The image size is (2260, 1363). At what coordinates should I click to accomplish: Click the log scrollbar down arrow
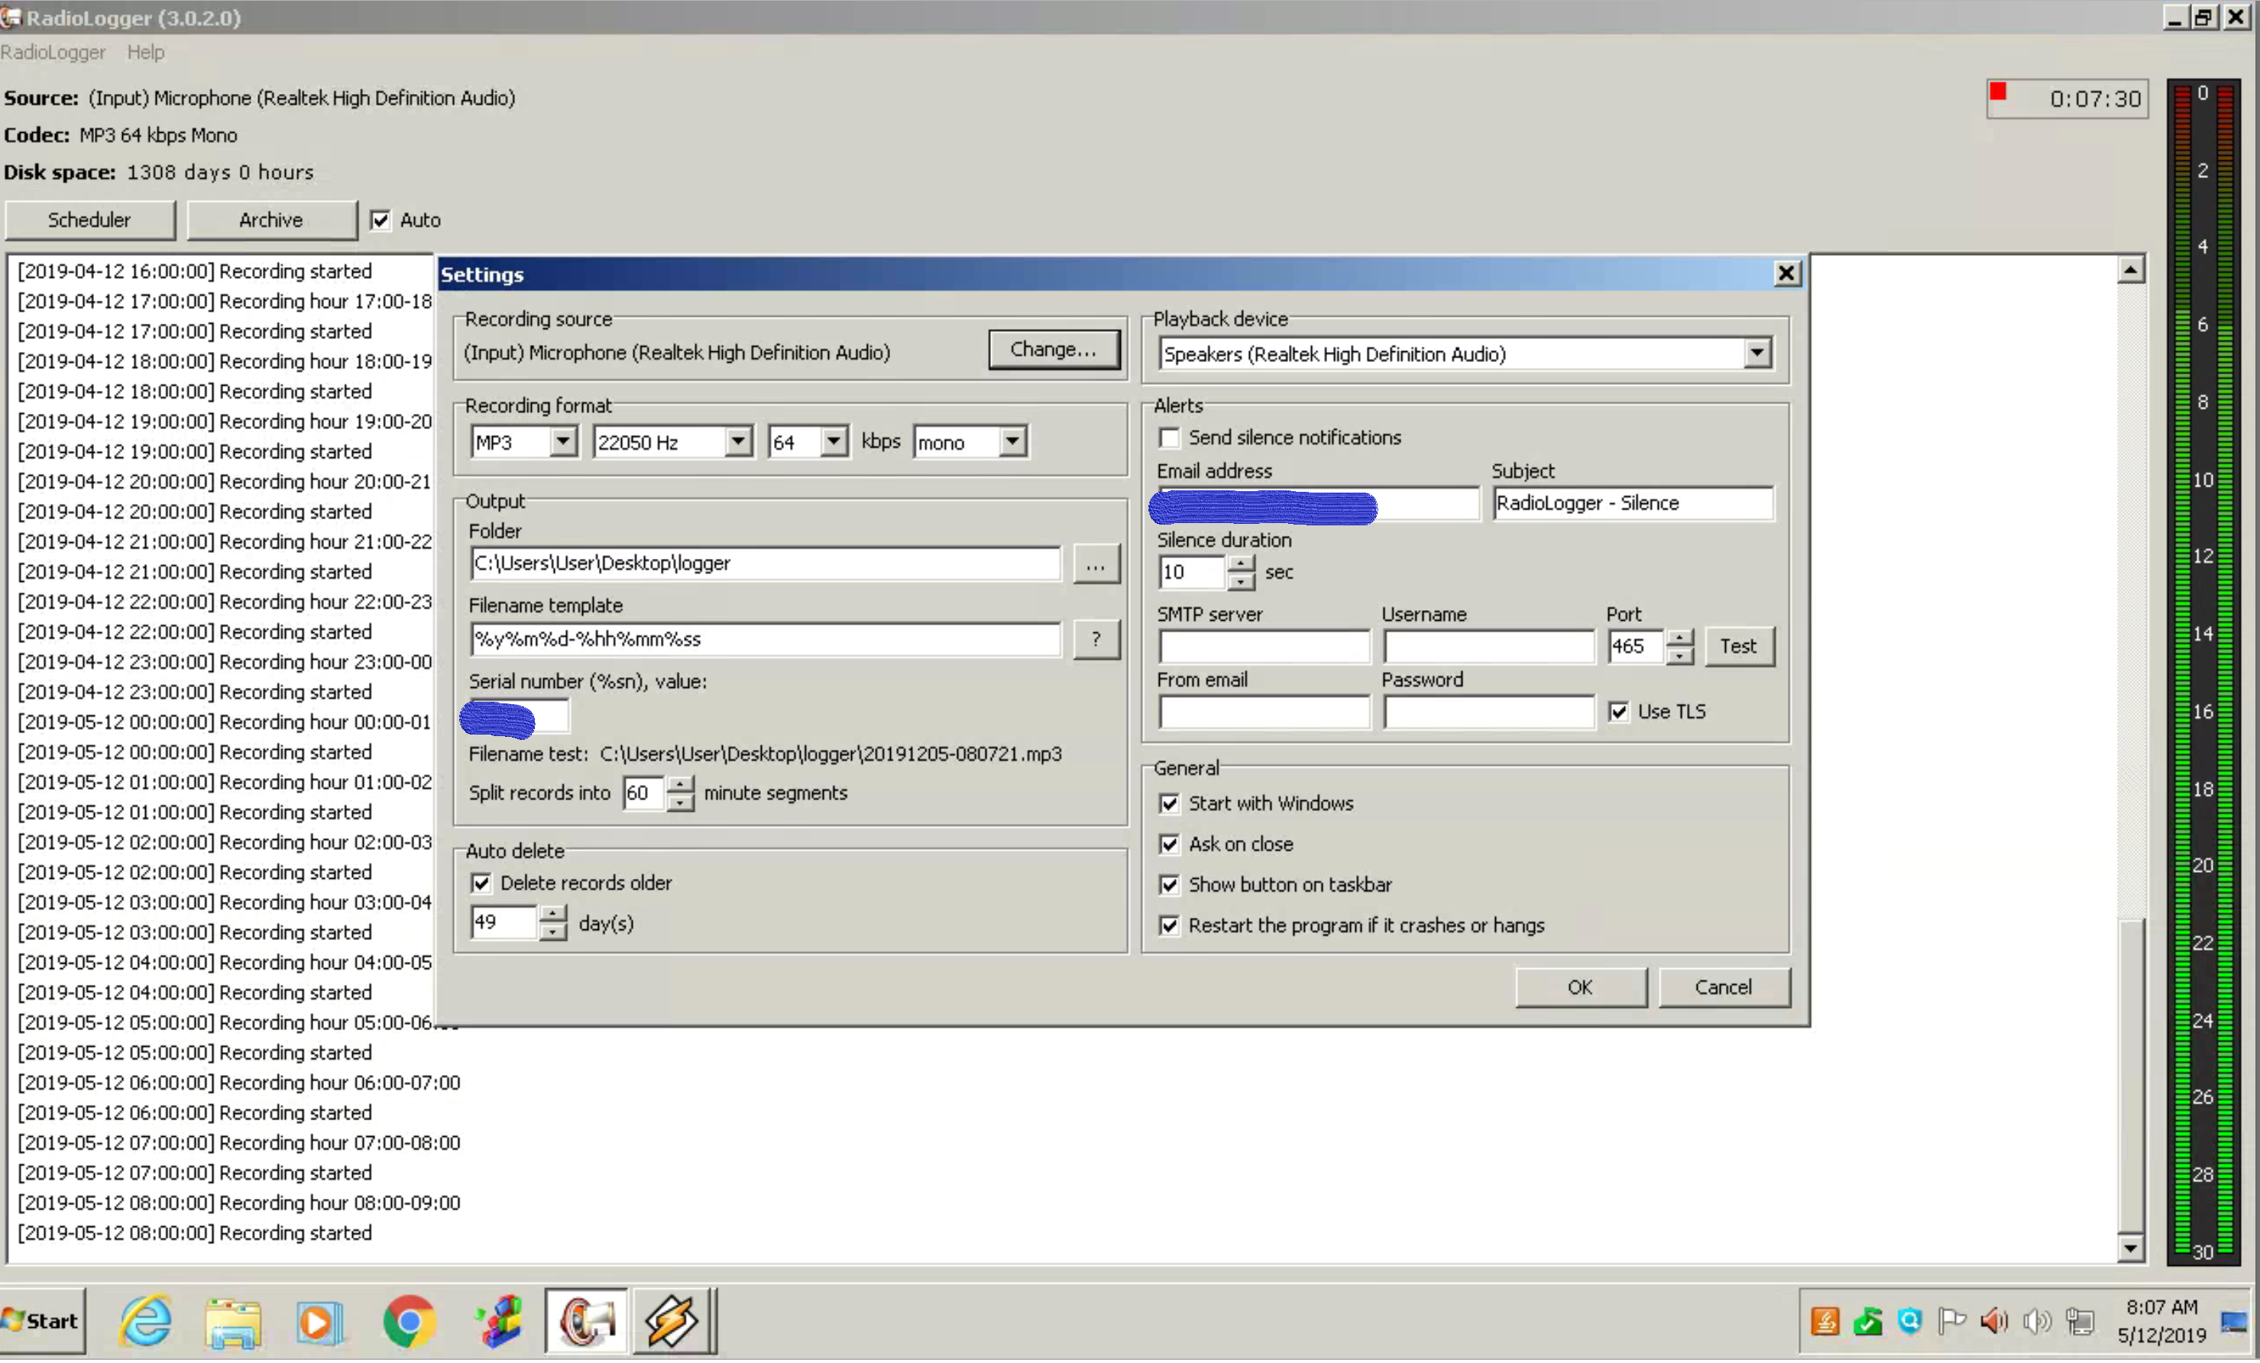tap(2130, 1248)
